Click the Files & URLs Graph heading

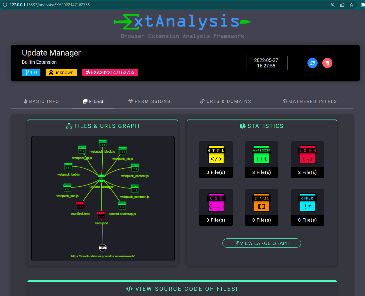tap(103, 126)
